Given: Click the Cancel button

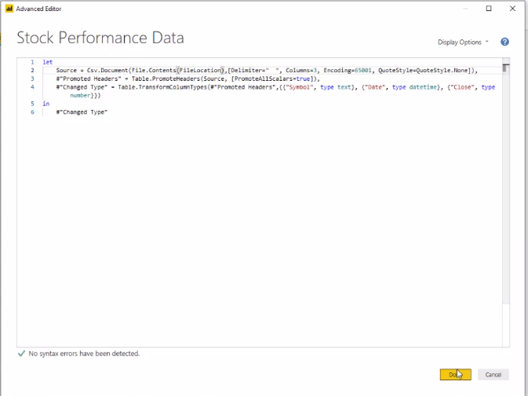Looking at the screenshot, I should point(493,375).
